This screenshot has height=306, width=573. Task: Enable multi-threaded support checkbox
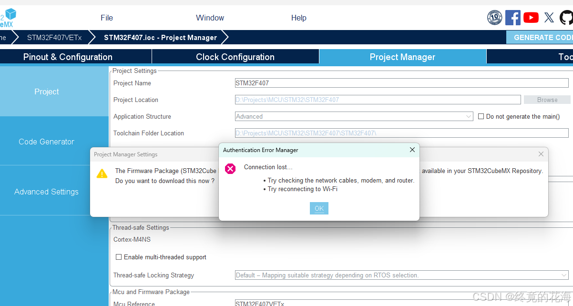point(119,257)
